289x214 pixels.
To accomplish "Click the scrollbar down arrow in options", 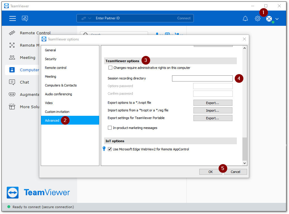I will pos(244,163).
